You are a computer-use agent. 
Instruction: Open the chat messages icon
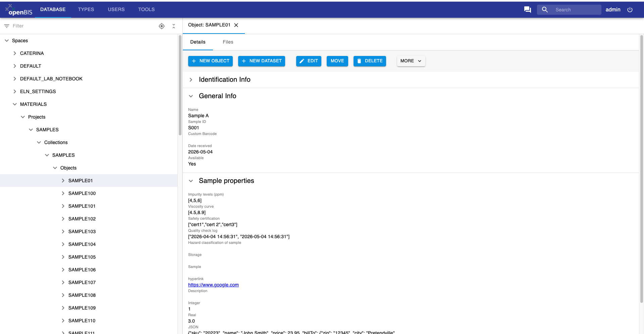(528, 10)
